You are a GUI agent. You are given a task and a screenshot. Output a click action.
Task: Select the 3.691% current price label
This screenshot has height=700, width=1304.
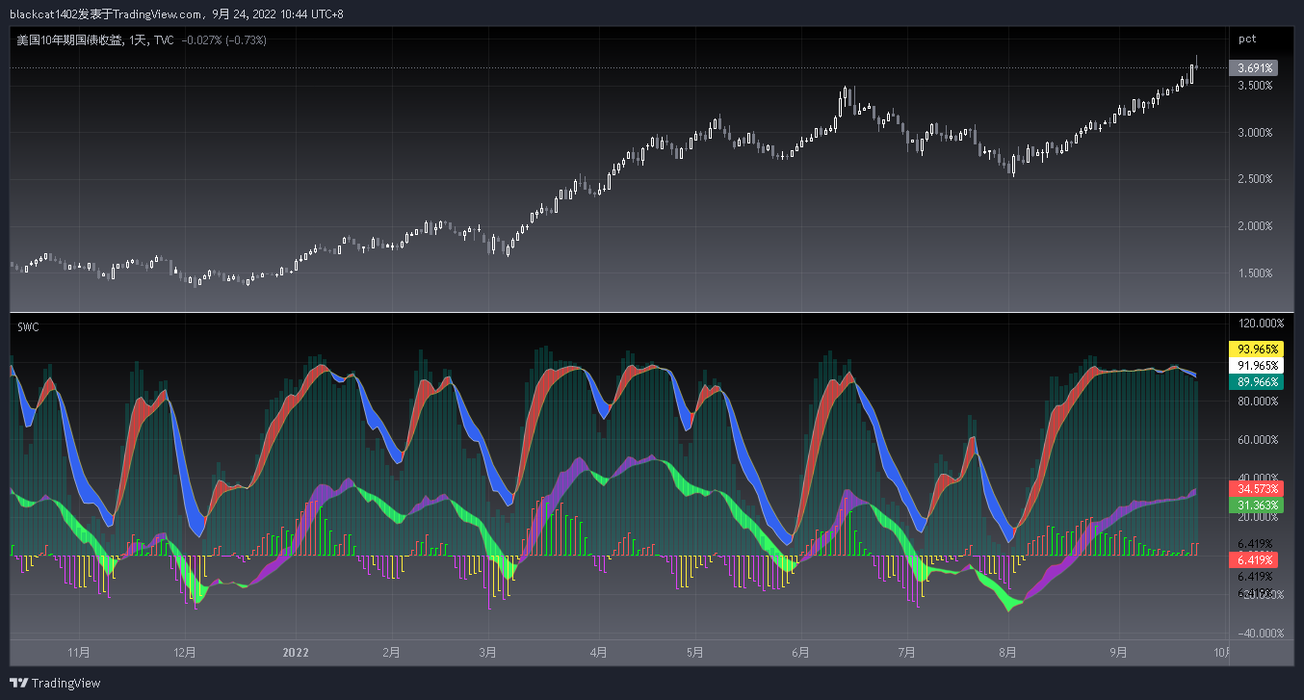pyautogui.click(x=1255, y=68)
